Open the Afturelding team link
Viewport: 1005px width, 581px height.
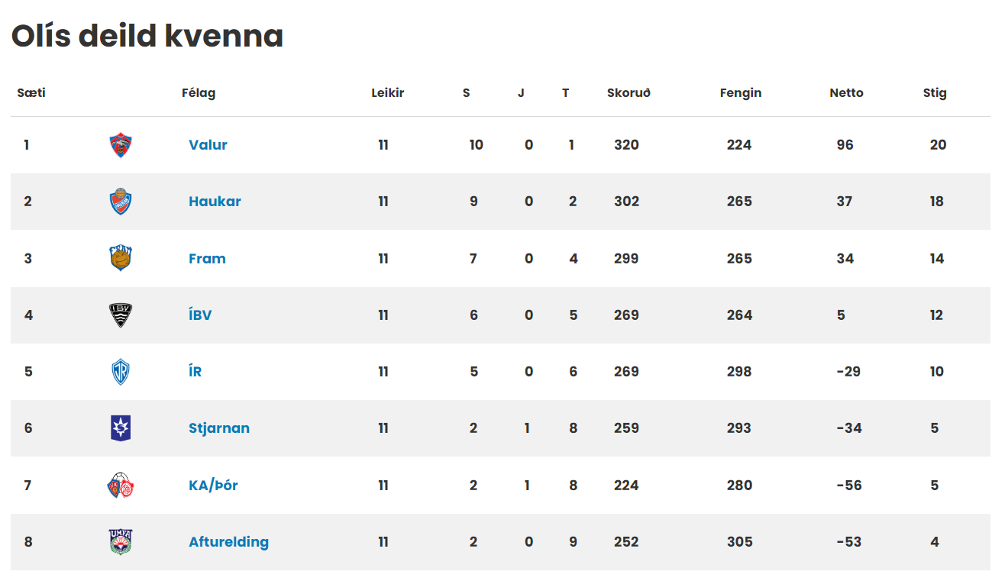pos(228,541)
